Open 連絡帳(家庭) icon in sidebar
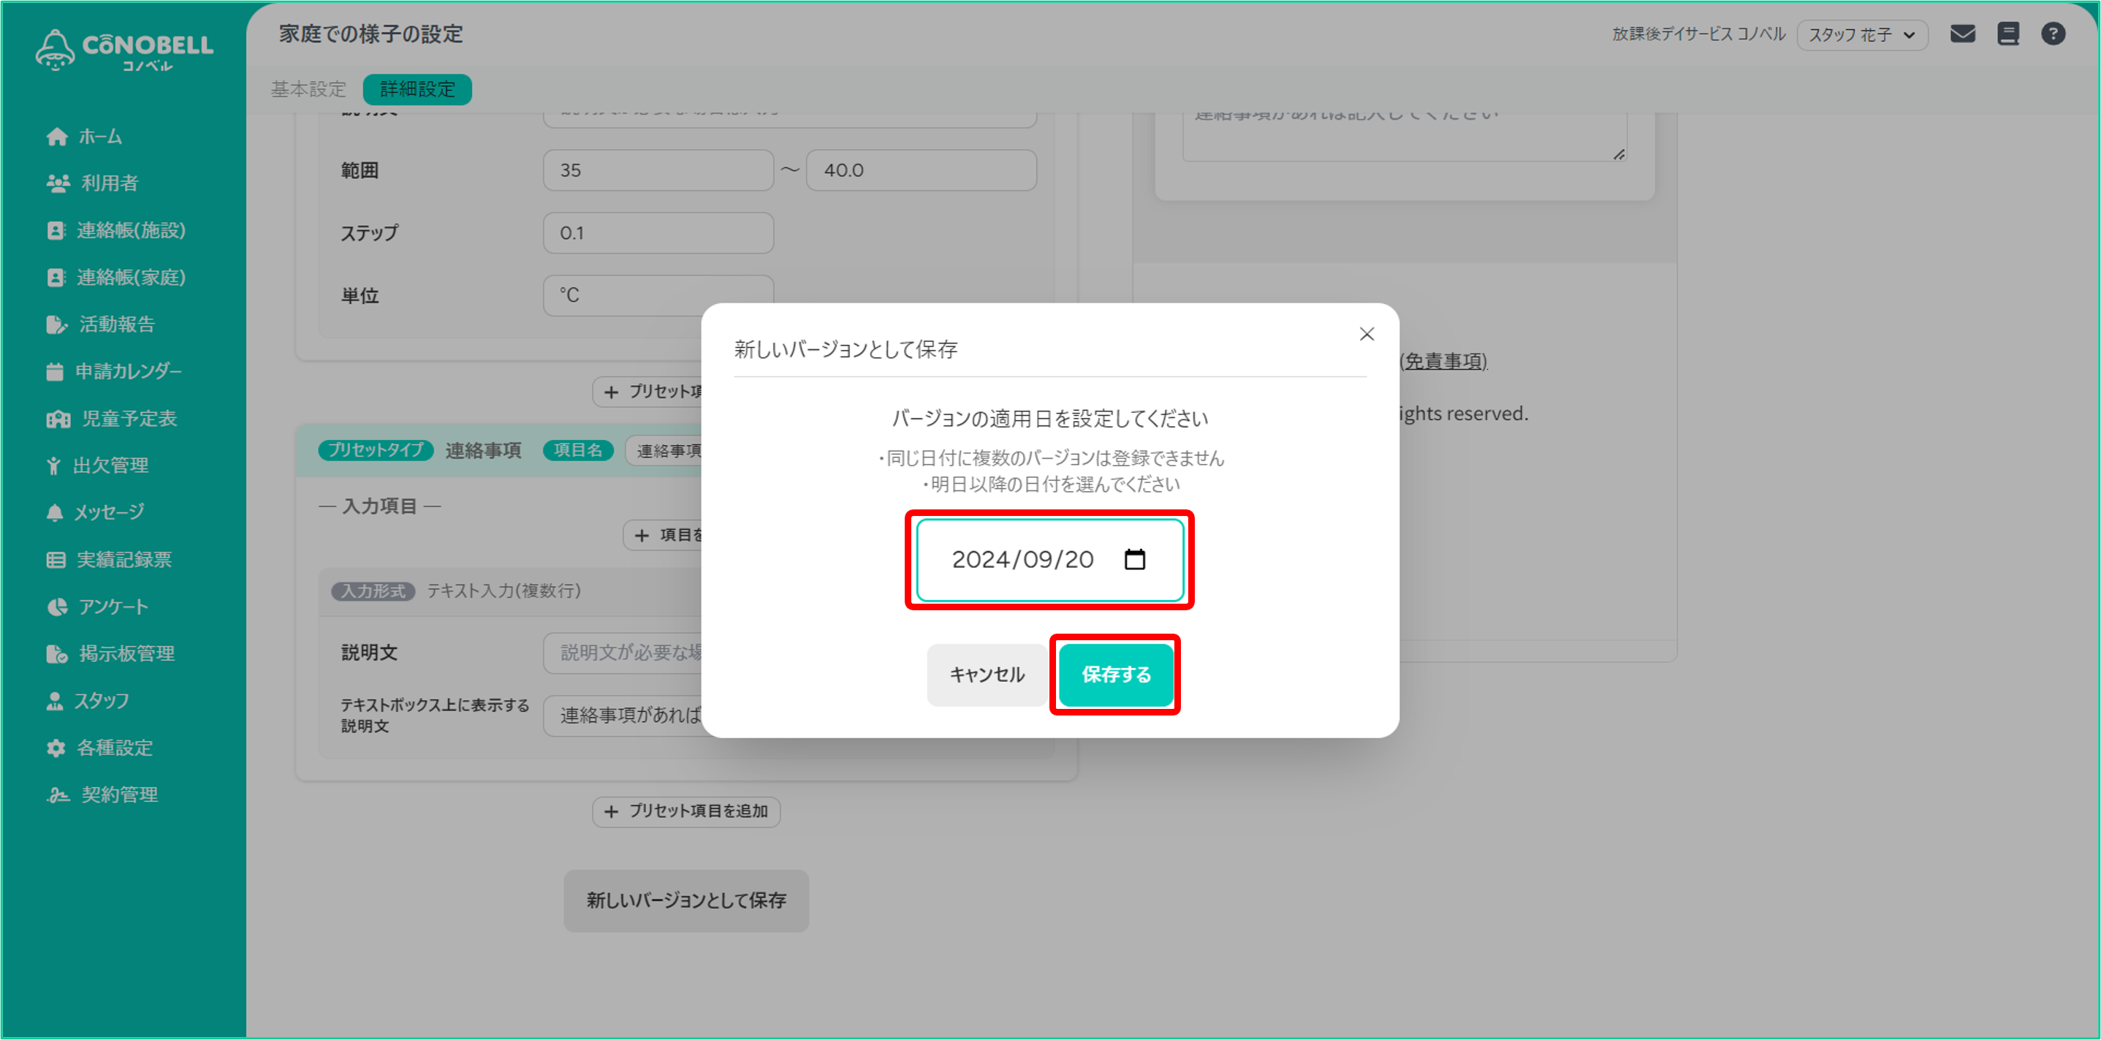This screenshot has height=1040, width=2101. [x=56, y=278]
